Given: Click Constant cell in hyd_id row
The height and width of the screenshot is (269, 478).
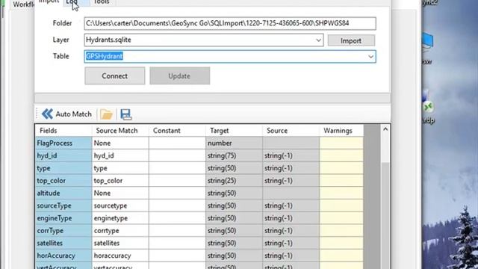Looking at the screenshot, I should click(177, 155).
